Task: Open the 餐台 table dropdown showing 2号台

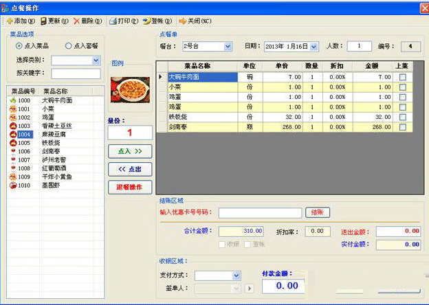Action: (x=228, y=47)
